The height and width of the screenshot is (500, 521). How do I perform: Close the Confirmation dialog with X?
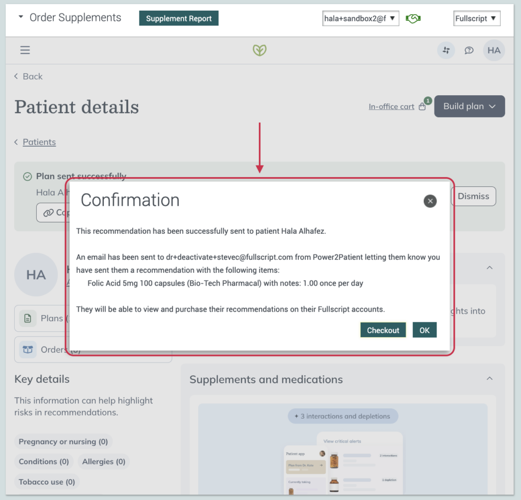tap(430, 201)
